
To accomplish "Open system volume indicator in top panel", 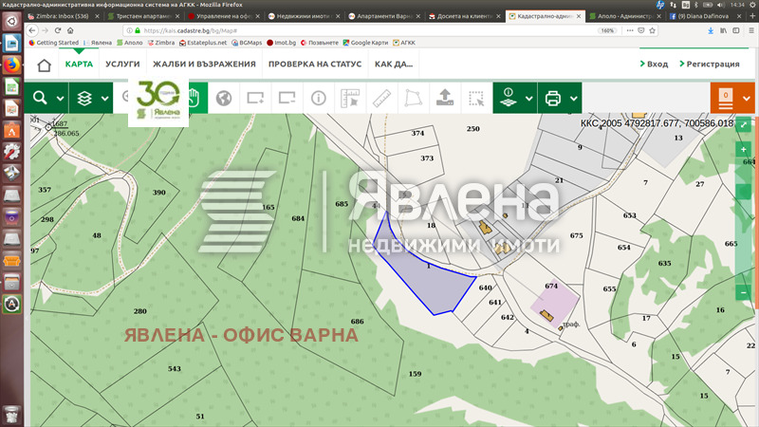I will 721,5.
